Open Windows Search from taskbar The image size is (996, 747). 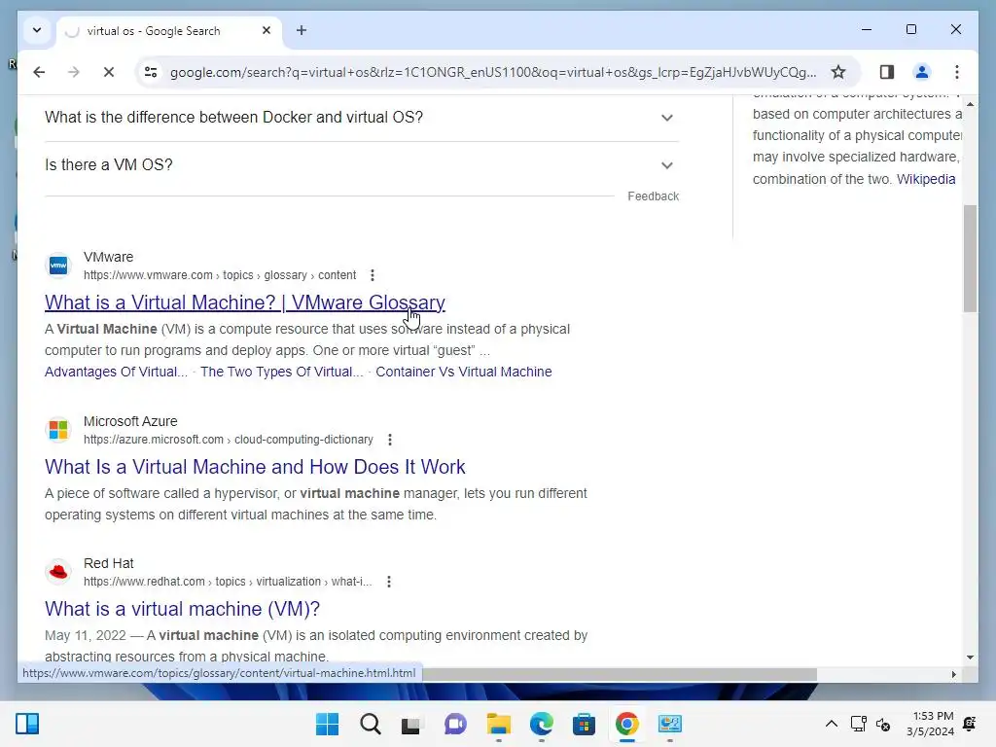click(371, 724)
